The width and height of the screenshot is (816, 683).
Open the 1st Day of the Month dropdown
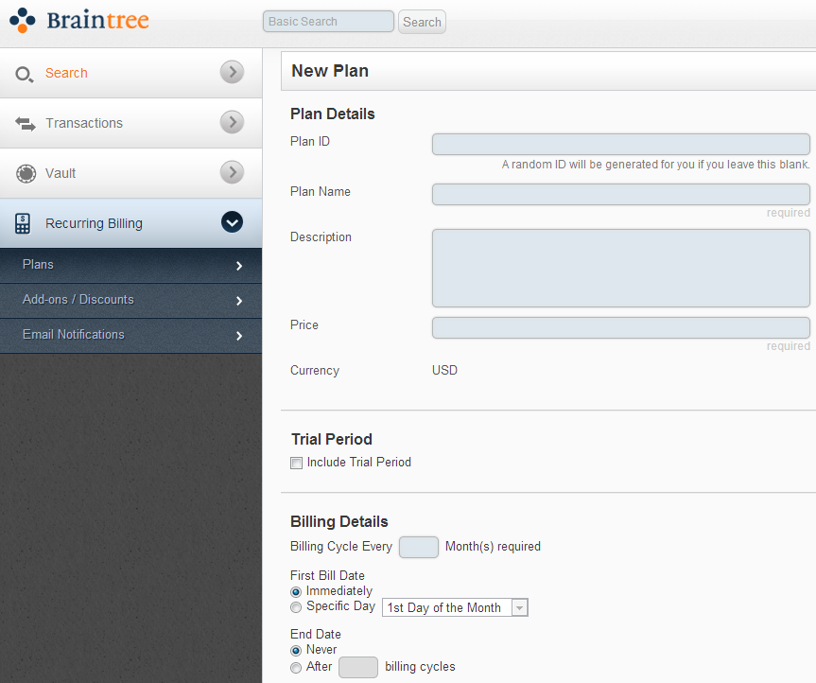[455, 607]
